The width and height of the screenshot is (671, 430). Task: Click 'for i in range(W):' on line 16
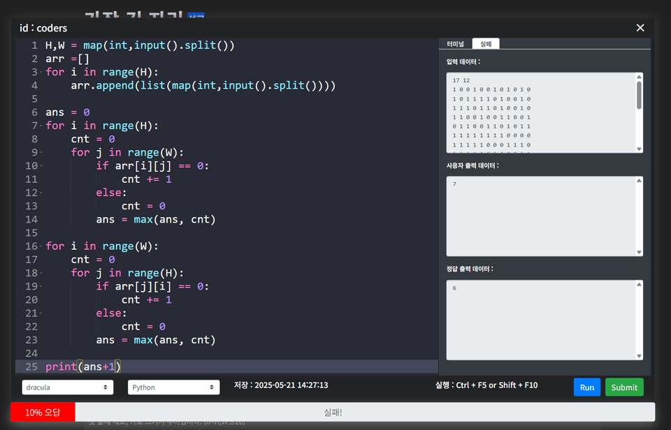pos(102,246)
